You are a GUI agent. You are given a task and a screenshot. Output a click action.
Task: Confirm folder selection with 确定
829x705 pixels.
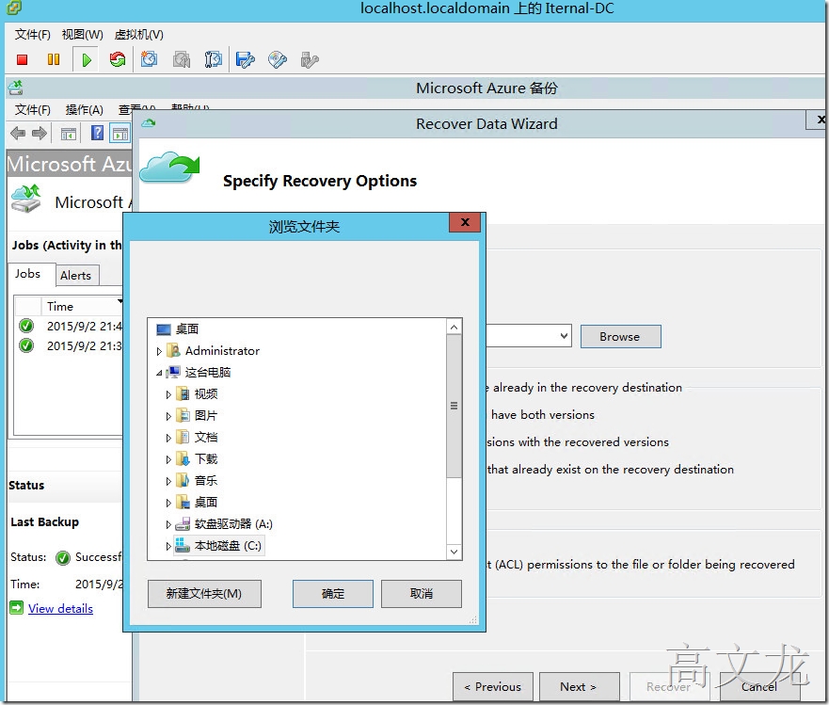(x=332, y=593)
